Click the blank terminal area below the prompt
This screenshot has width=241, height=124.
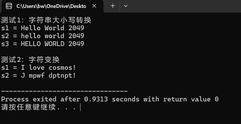pyautogui.click(x=120, y=118)
